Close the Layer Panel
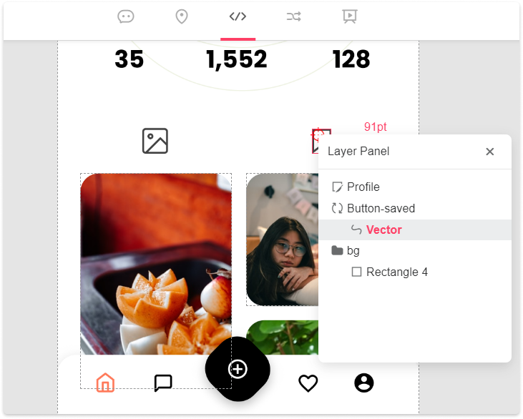 click(489, 152)
